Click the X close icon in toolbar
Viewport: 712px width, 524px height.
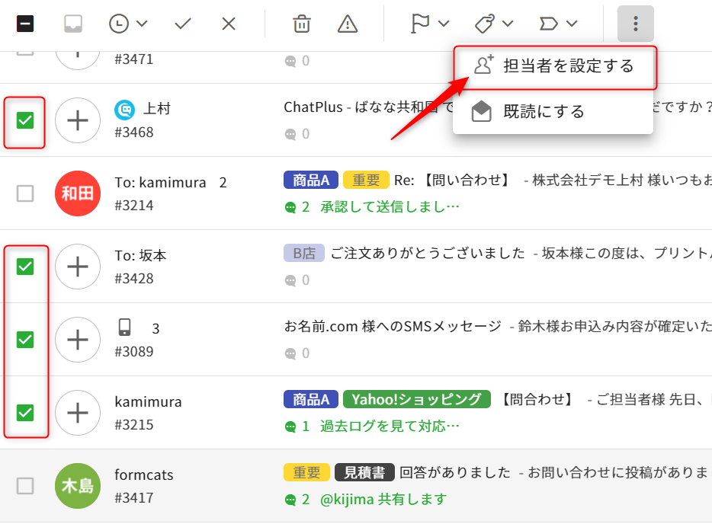[229, 24]
